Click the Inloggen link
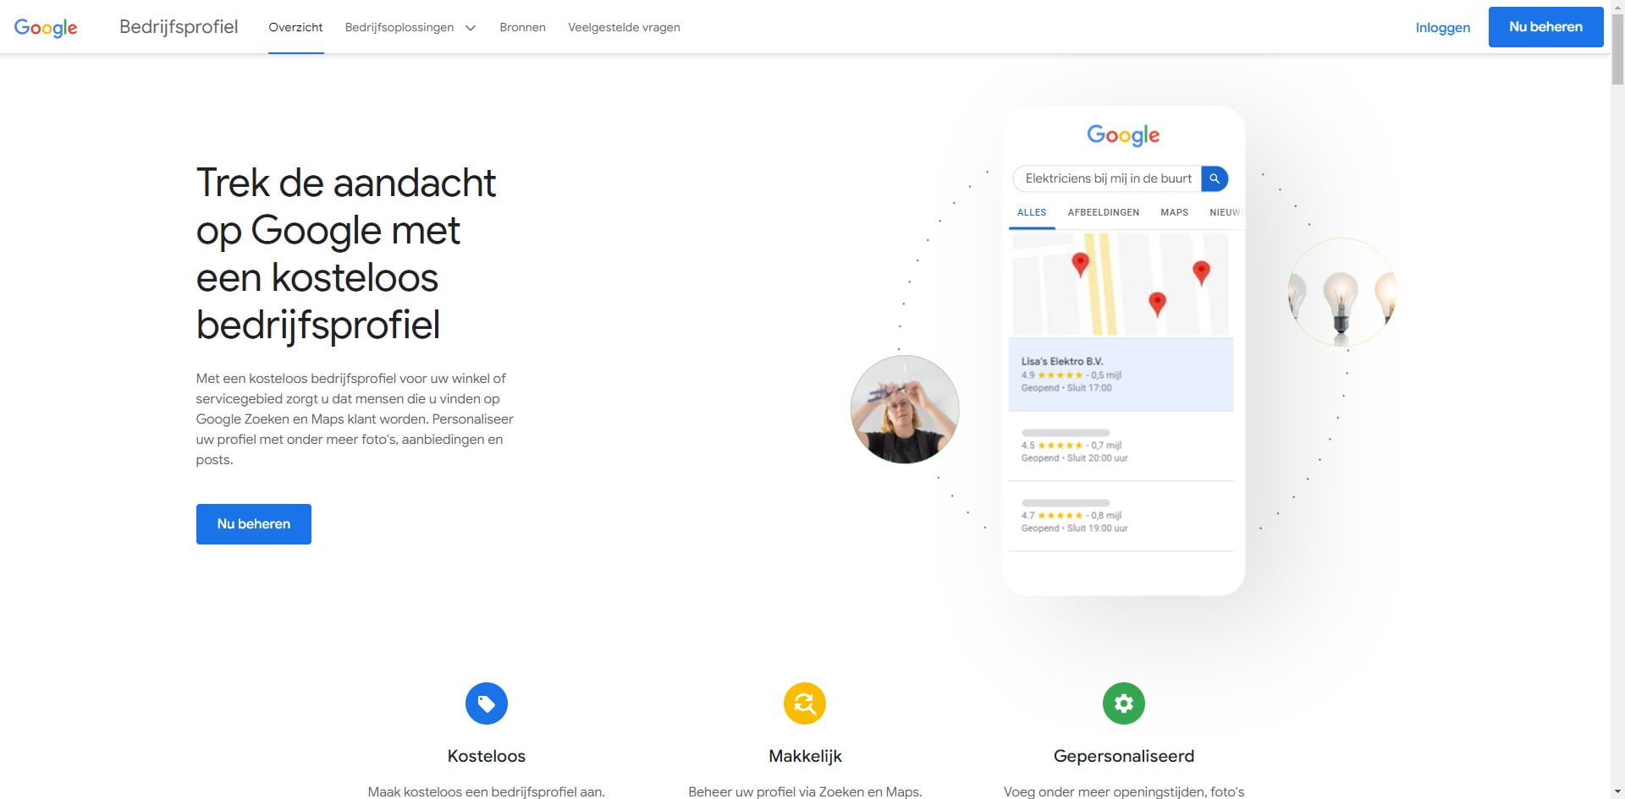Screen dimensions: 1625x799 click(1442, 27)
